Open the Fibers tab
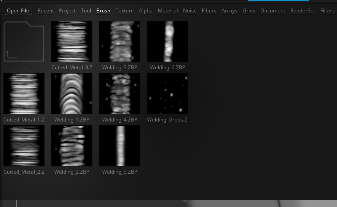Image resolution: width=337 pixels, height=207 pixels. 209,11
